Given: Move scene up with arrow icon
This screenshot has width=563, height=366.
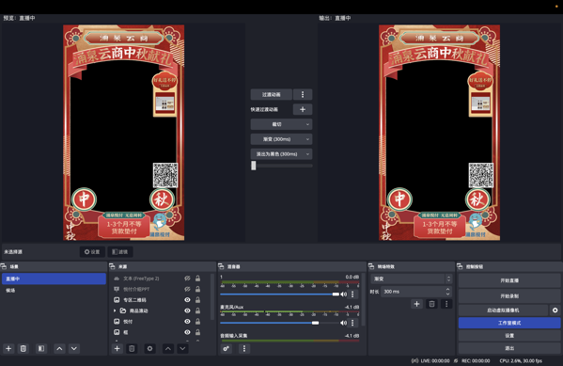Looking at the screenshot, I should pyautogui.click(x=59, y=348).
